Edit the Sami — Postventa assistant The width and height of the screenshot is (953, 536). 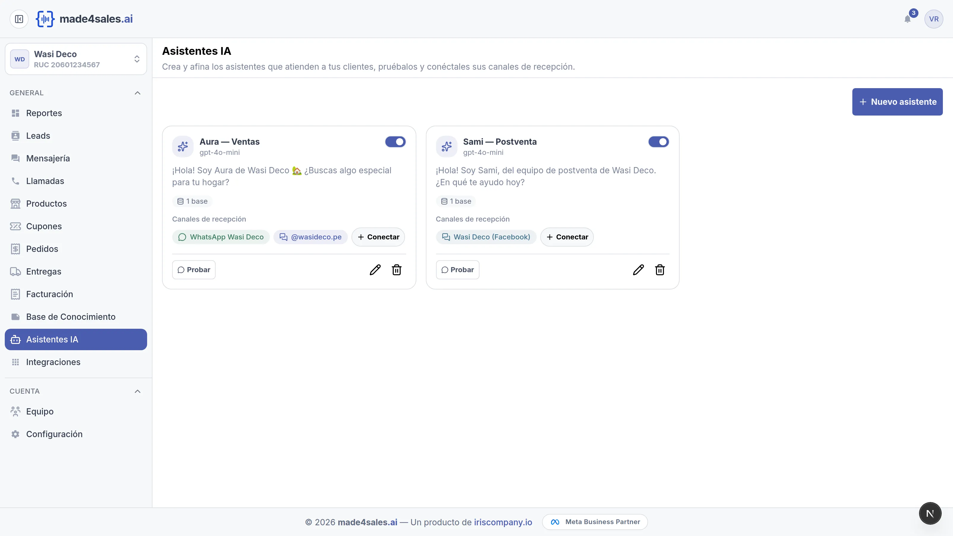[639, 270]
